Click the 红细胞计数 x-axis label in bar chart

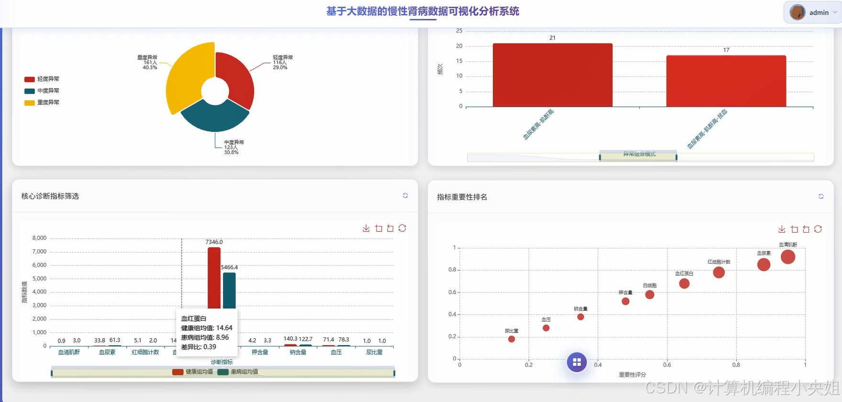pyautogui.click(x=145, y=352)
